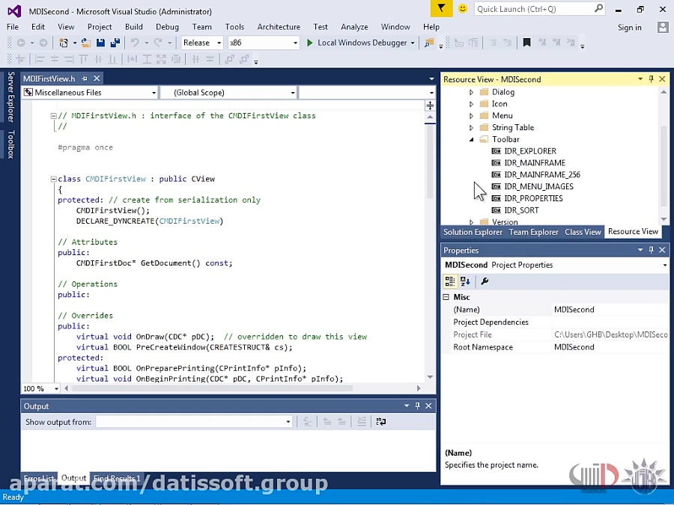Click the Property Pages wrench icon

[485, 281]
